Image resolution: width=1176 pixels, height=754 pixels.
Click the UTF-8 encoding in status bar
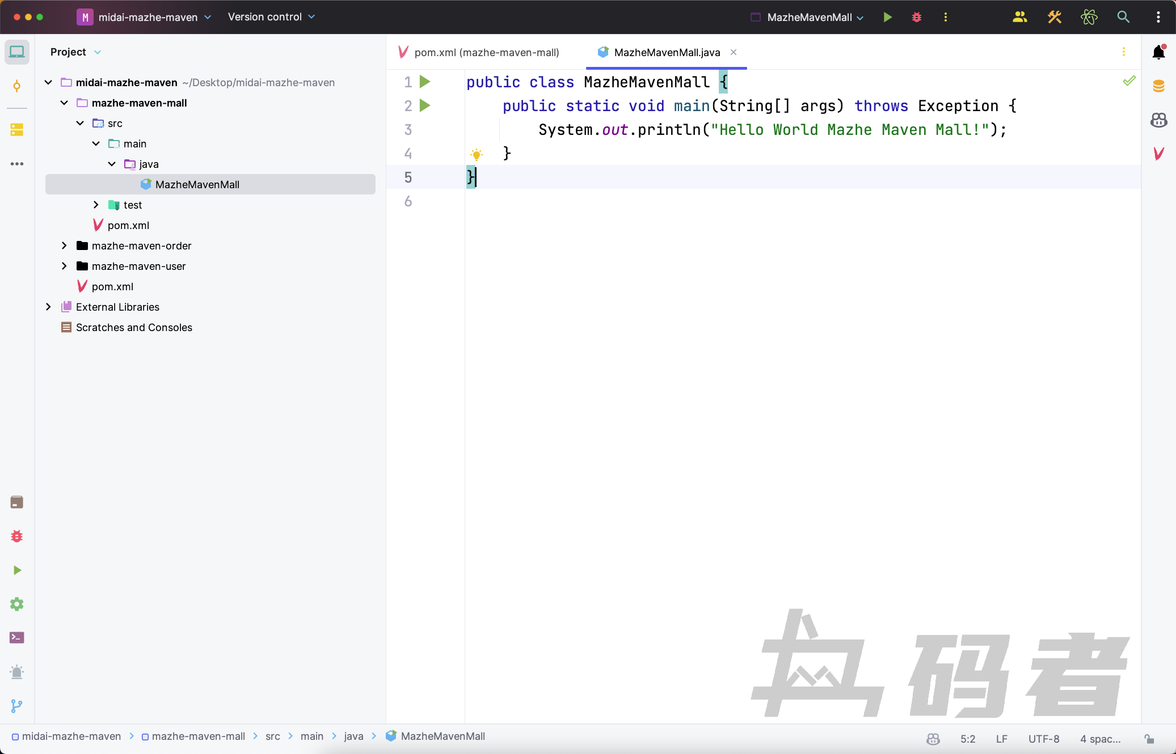click(1043, 739)
